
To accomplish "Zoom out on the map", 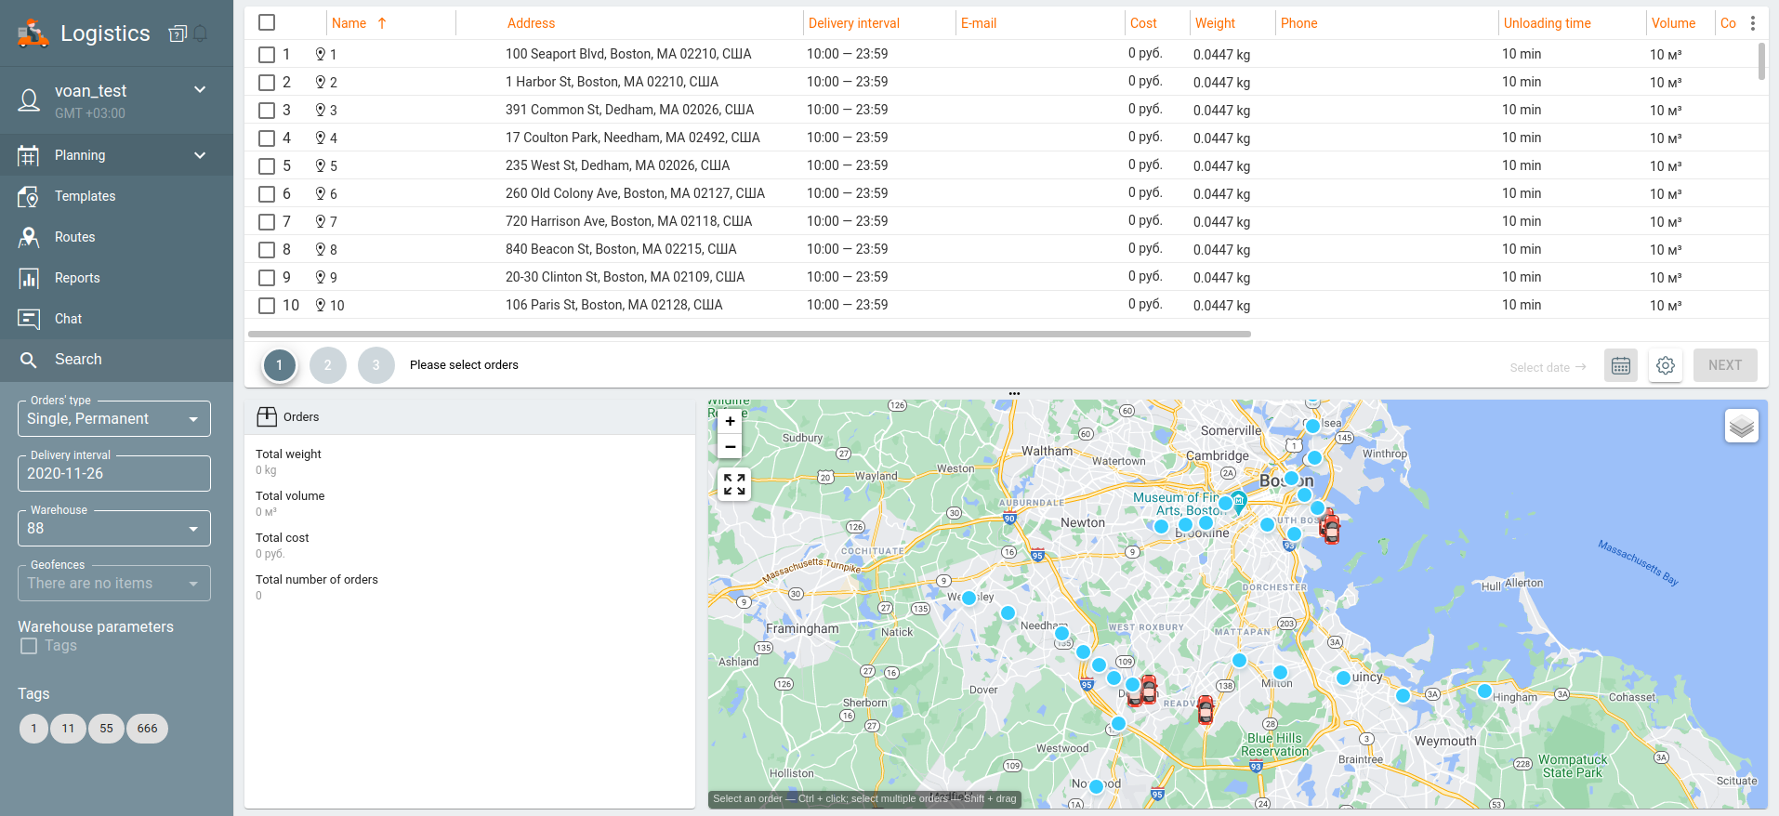I will pyautogui.click(x=731, y=447).
